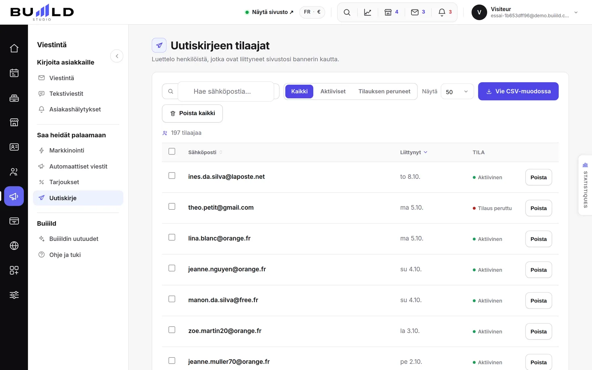The image size is (592, 370).
Task: Open the Näytä 50 rows dropdown
Action: 457,92
